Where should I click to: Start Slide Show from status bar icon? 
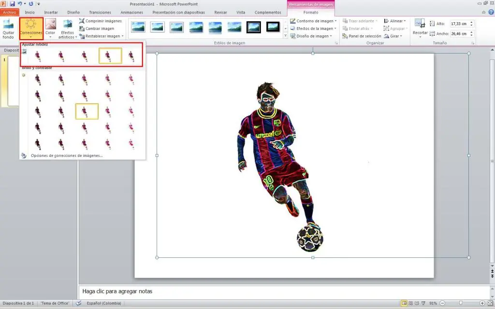click(423, 303)
